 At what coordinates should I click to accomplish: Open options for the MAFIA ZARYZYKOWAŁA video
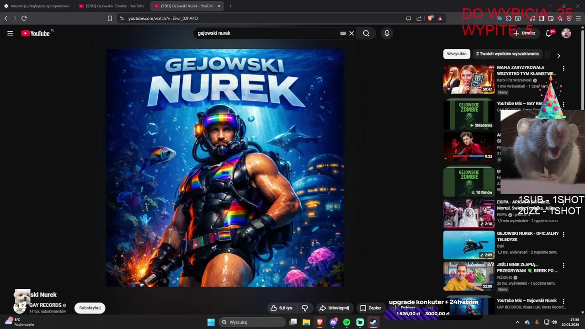564,68
